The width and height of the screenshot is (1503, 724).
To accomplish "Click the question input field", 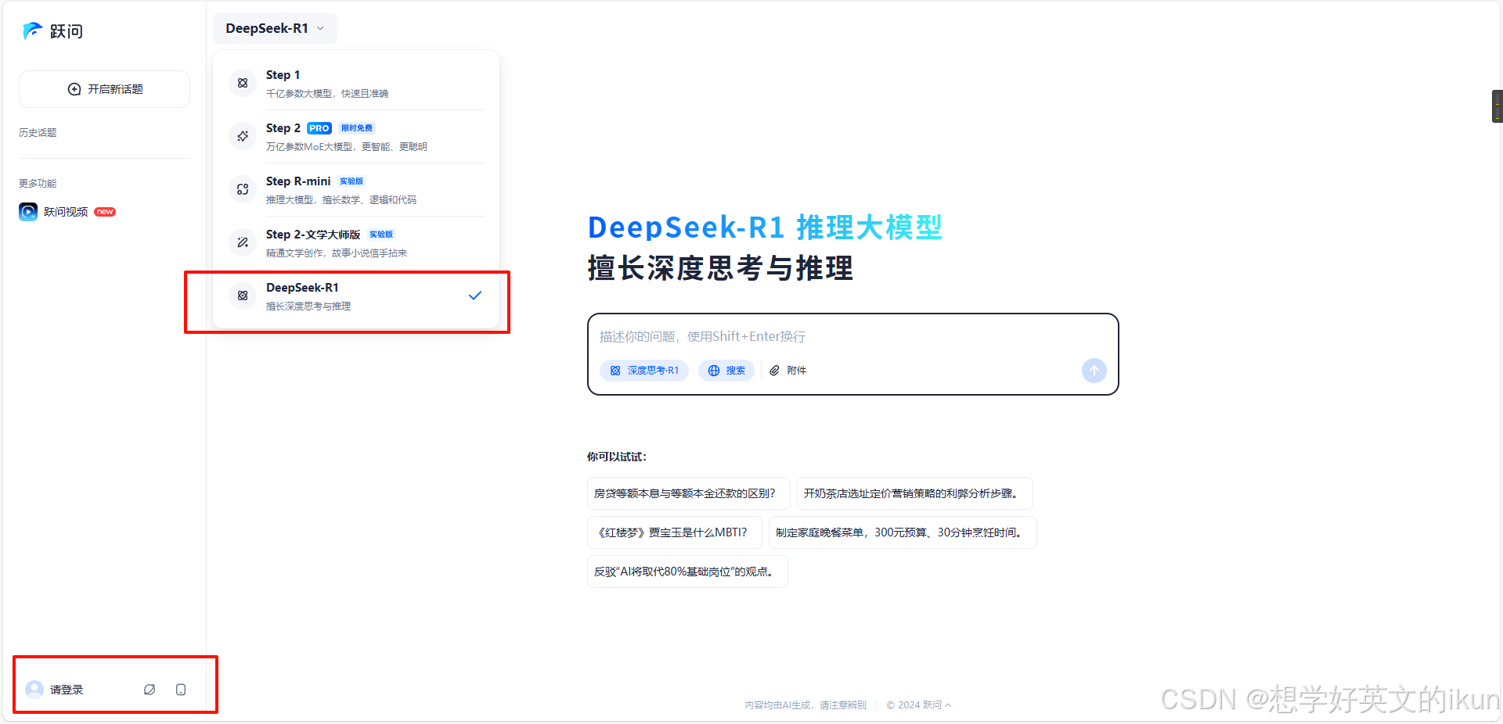I will click(x=852, y=336).
